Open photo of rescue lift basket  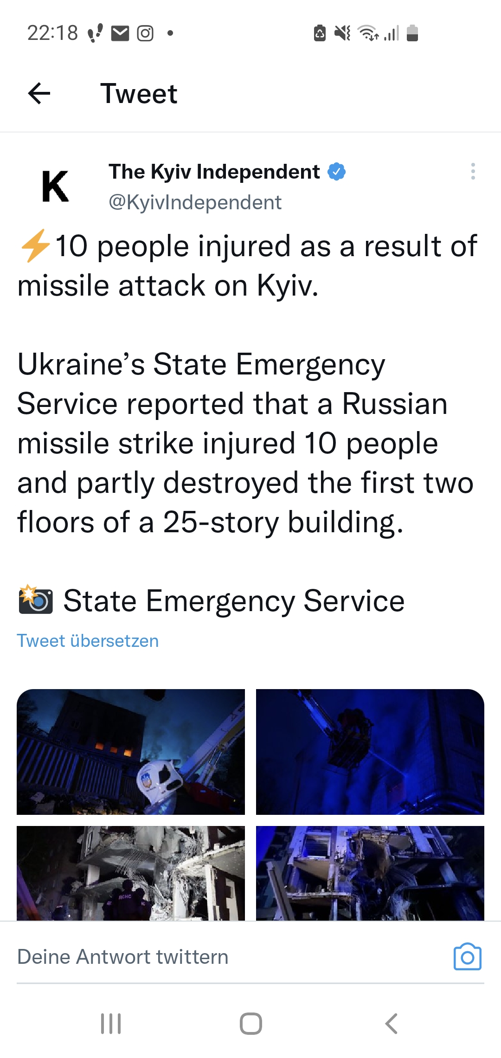(370, 752)
